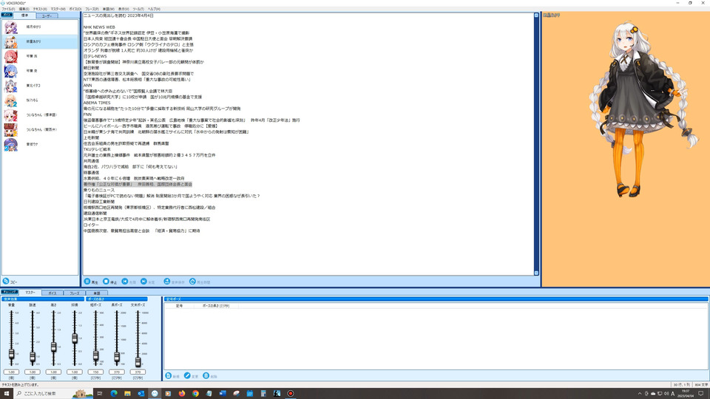Open the マスター(M) menu
Image resolution: width=710 pixels, height=399 pixels.
pyautogui.click(x=58, y=9)
